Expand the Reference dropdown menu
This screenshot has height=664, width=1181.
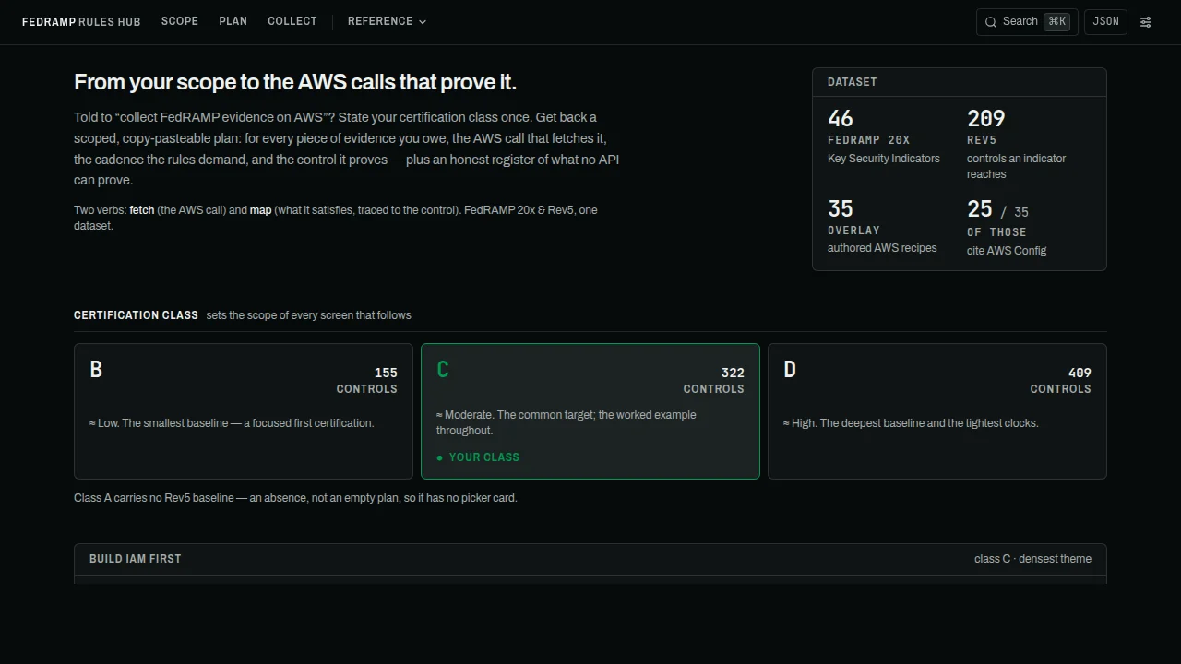pos(387,21)
